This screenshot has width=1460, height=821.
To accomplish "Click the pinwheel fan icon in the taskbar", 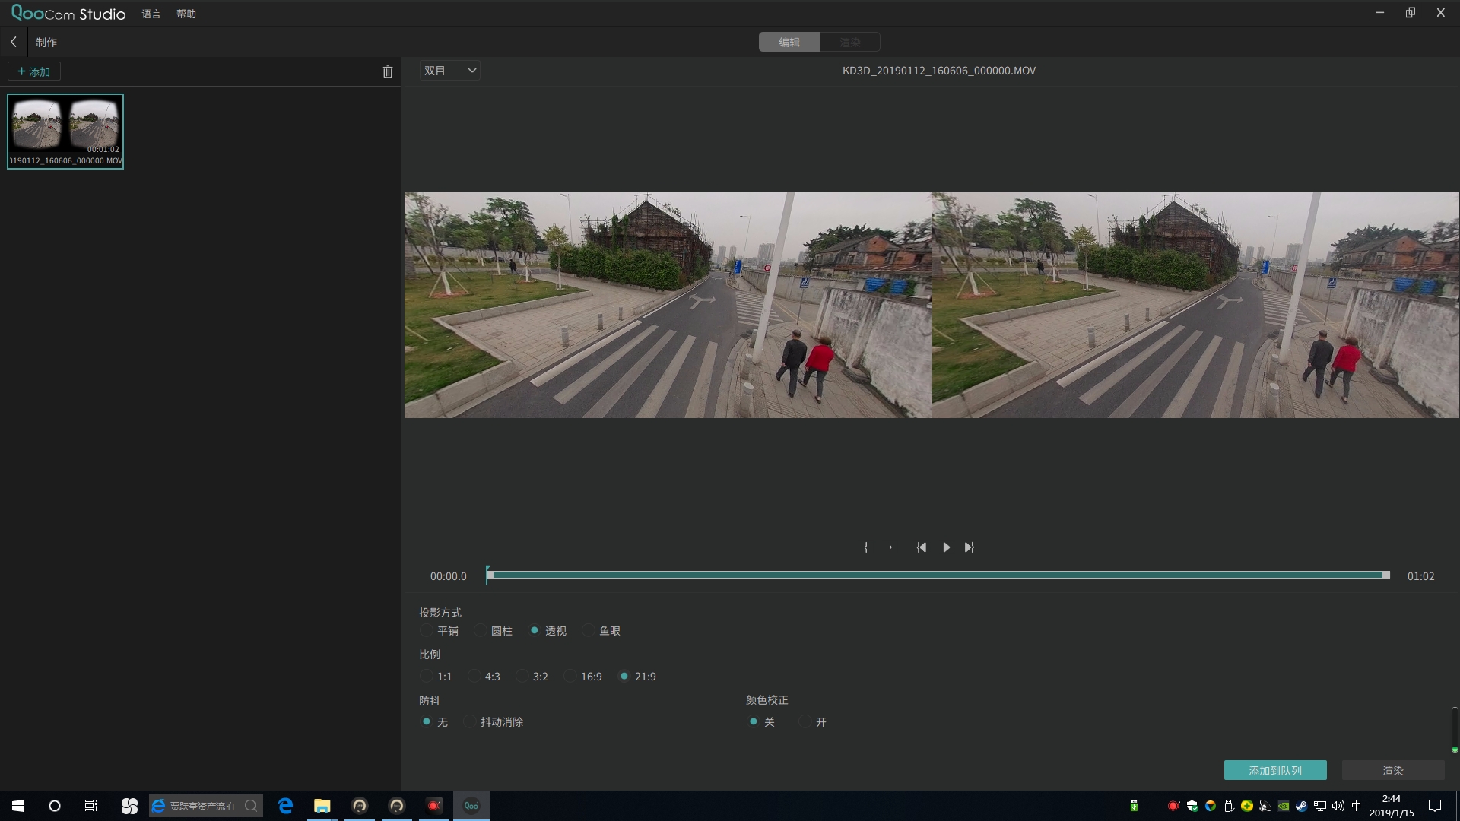I will [129, 806].
